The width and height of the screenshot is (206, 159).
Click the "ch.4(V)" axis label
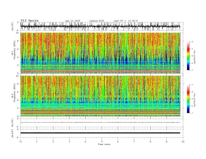12,133
